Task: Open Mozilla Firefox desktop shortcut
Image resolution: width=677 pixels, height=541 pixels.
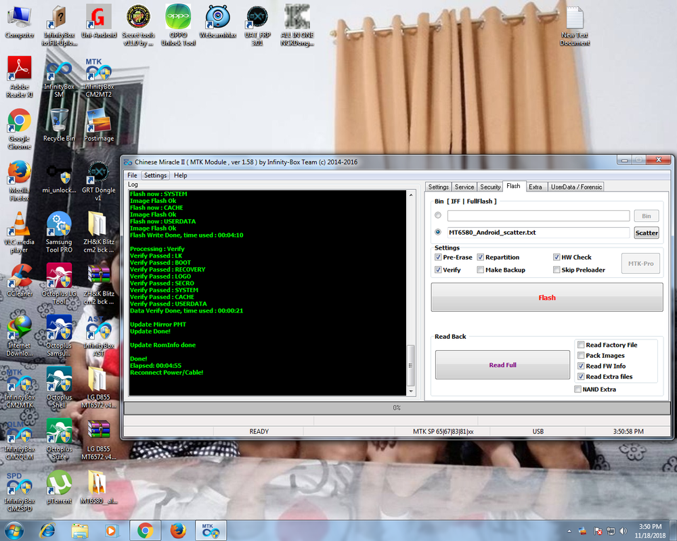Action: pos(20,181)
